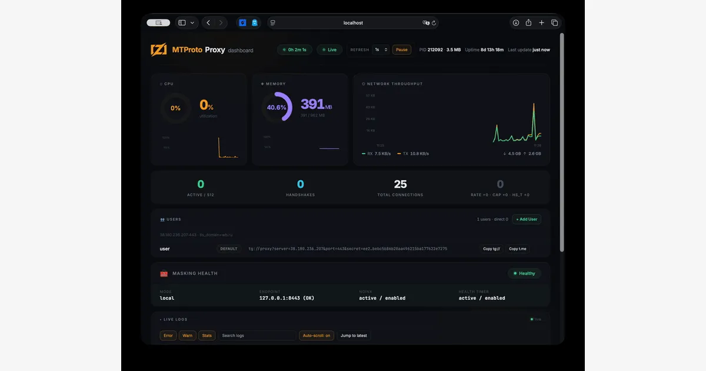
Task: Show Safari downloads
Action: (516, 23)
